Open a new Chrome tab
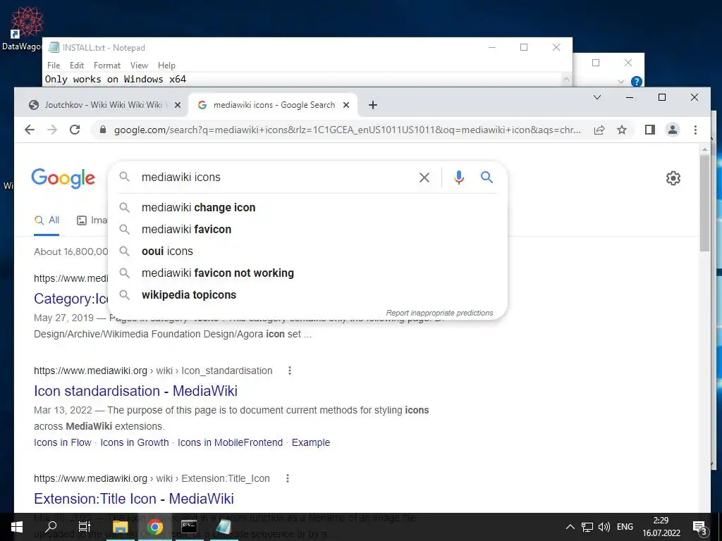Screen dimensions: 722x541 373,106
